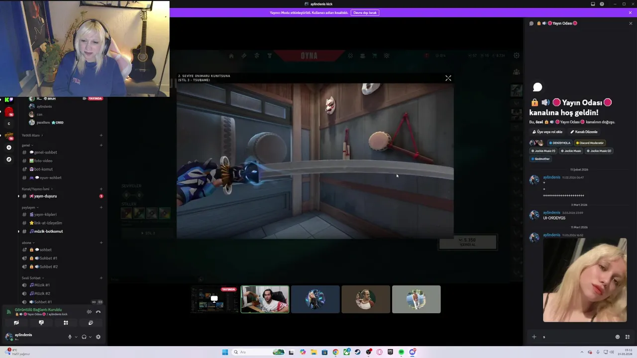637x358 pixels.
Task: Open the Discord help icon in title bar
Action: (x=602, y=4)
